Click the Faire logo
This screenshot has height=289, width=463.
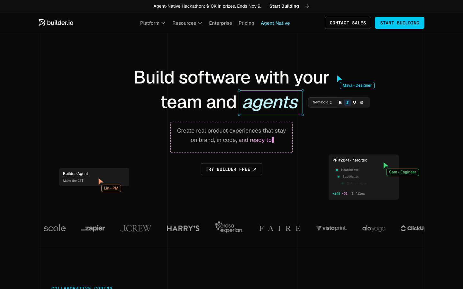click(280, 228)
